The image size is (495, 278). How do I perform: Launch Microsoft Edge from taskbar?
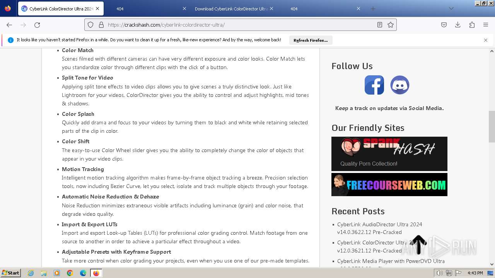pos(83,273)
